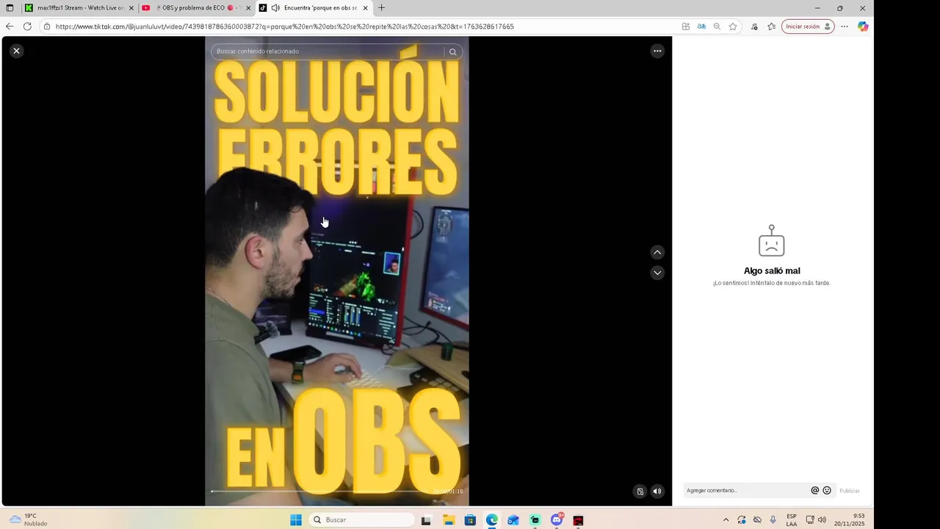Click the Microsoft Edge taskbar icon
940x529 pixels.
click(x=491, y=520)
